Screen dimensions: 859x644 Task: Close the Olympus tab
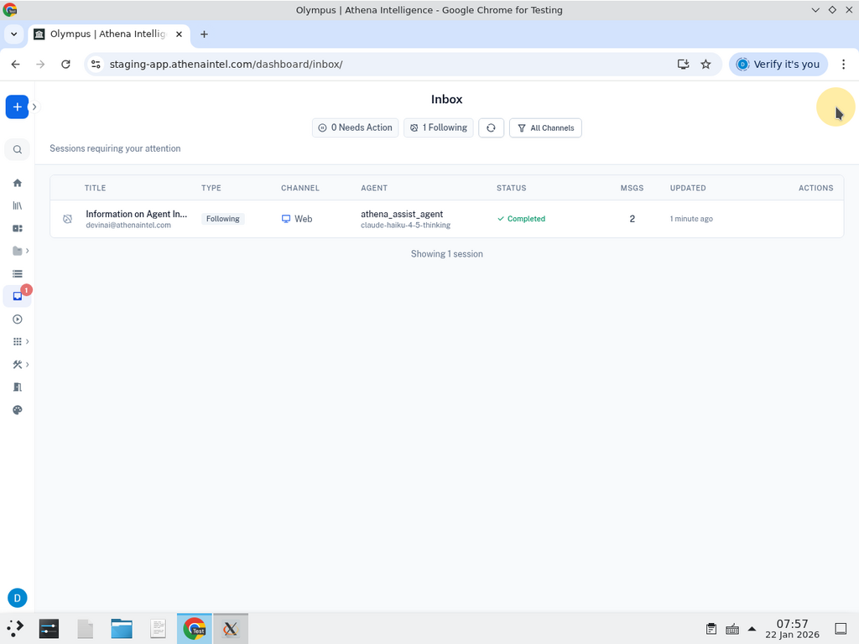(179, 34)
